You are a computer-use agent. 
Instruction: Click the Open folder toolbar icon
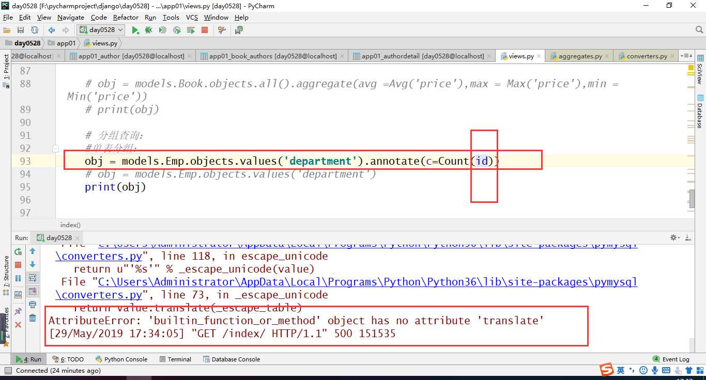click(x=7, y=30)
